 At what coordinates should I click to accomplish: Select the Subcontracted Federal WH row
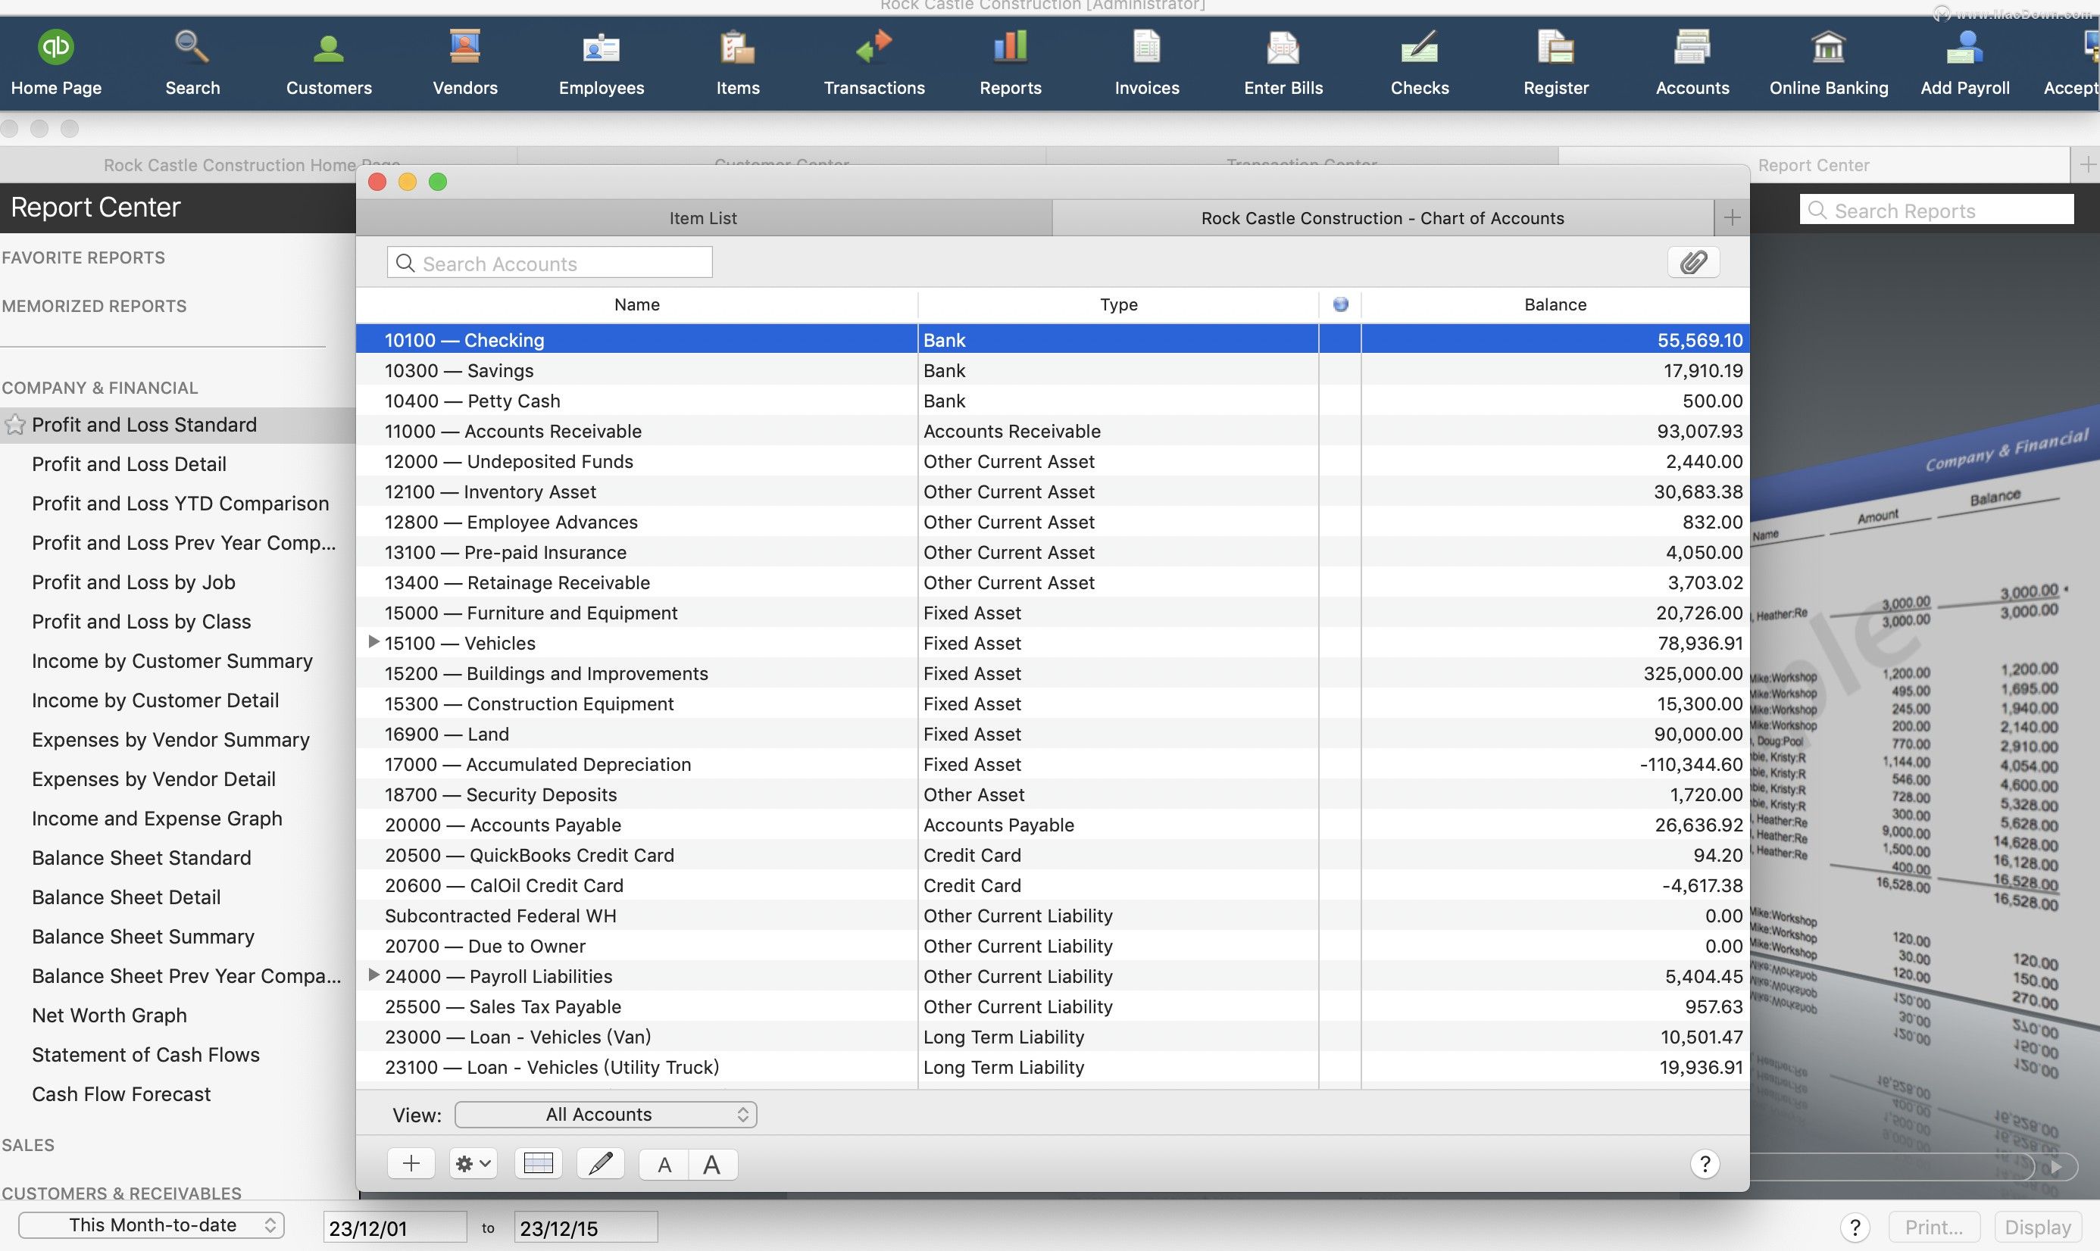1052,916
